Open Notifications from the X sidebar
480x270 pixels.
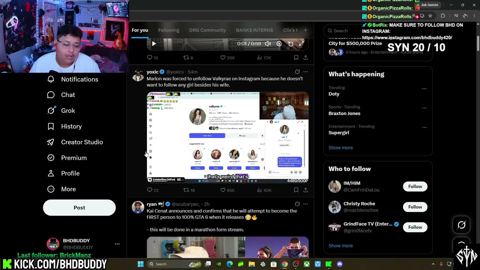click(x=73, y=79)
